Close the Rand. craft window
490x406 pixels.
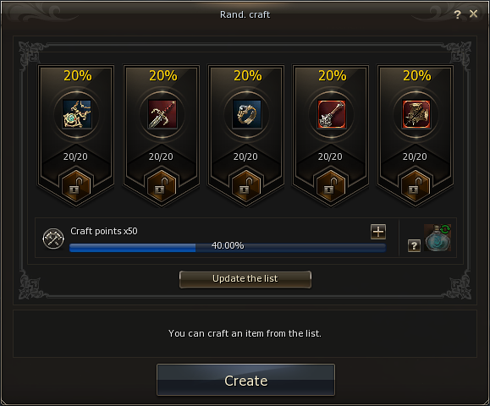473,14
